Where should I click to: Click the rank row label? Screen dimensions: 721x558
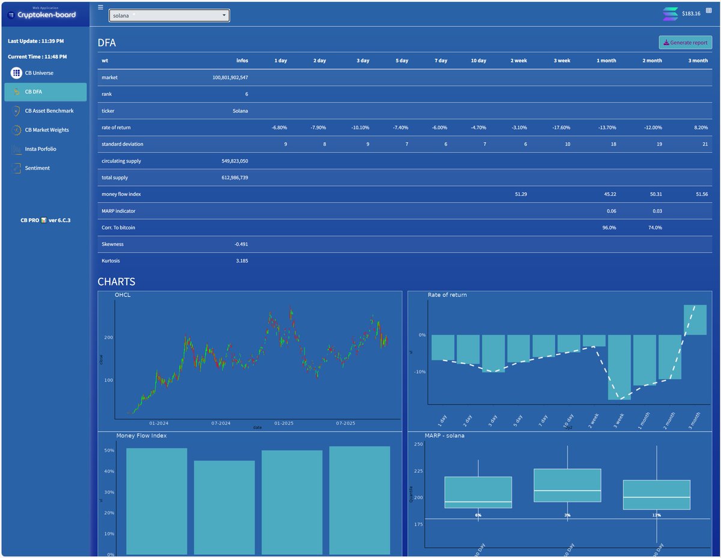(x=107, y=94)
